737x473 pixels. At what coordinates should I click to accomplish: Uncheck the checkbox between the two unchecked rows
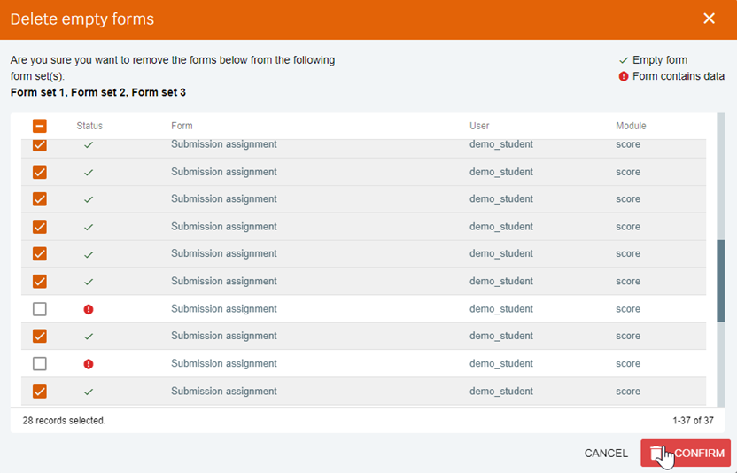click(x=40, y=337)
